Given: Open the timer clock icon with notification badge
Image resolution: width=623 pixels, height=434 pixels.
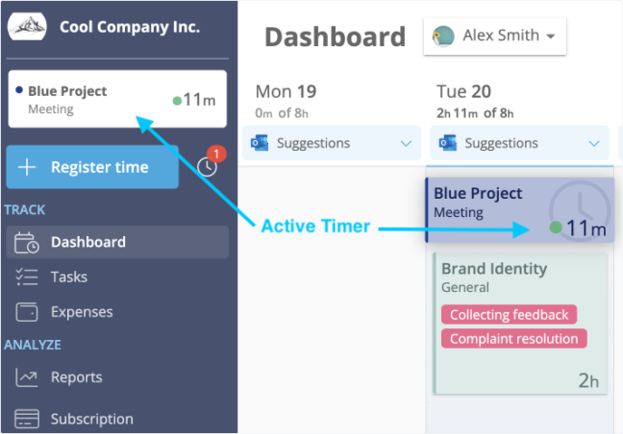Looking at the screenshot, I should coord(207,166).
